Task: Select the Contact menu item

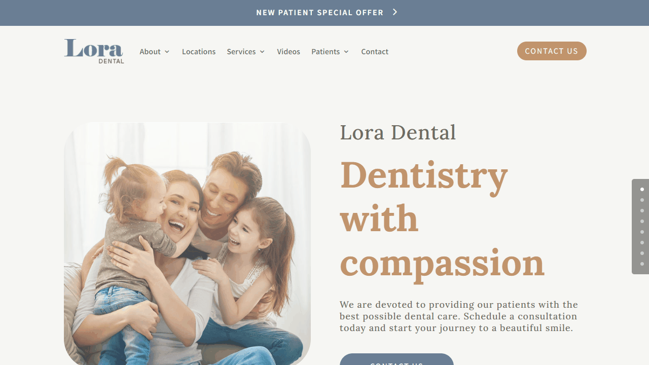Action: coord(375,52)
